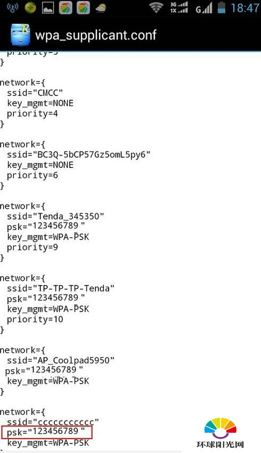Image resolution: width=261 pixels, height=453 pixels.
Task: Tap the priority=10 line
Action: pos(35,320)
